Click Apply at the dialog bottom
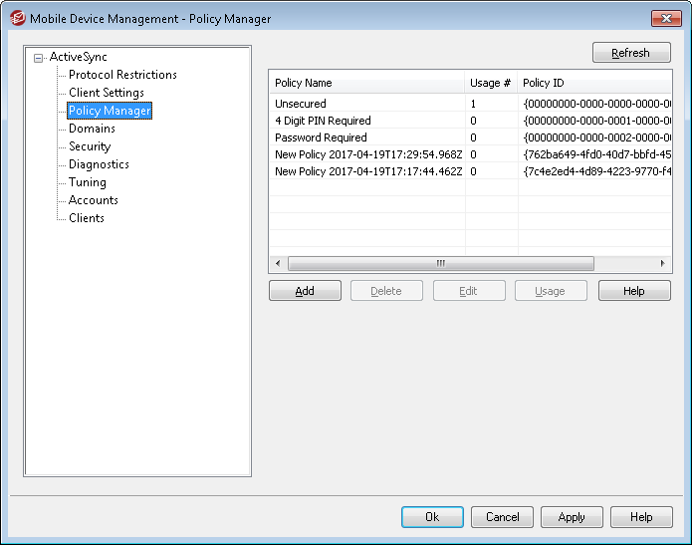Viewport: 692px width, 545px height. (x=572, y=517)
